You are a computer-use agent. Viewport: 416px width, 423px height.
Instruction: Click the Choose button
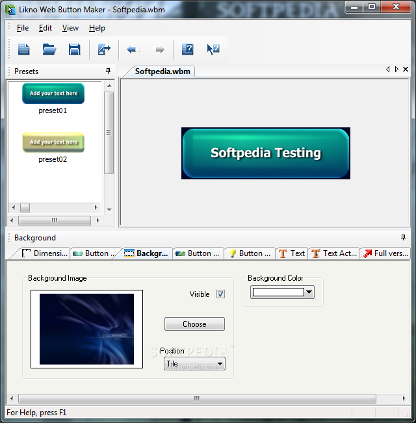pos(194,324)
